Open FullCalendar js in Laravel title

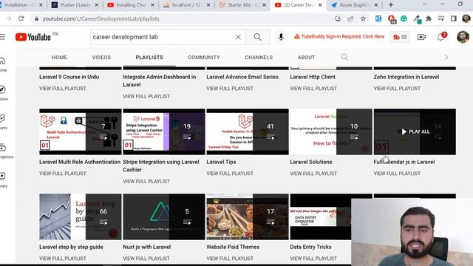click(x=404, y=162)
